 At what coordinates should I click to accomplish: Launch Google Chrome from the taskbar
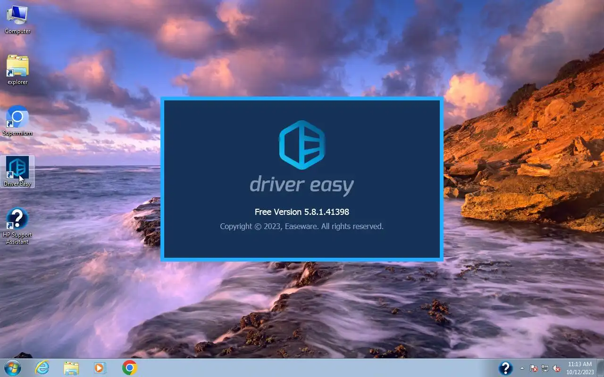point(129,368)
